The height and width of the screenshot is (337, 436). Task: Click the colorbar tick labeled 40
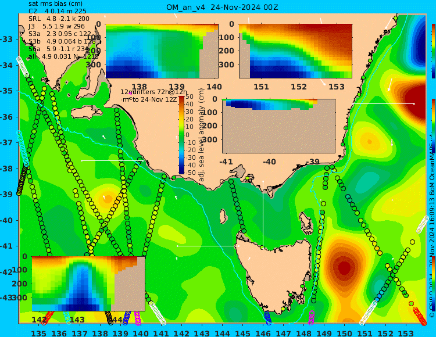click(190, 104)
